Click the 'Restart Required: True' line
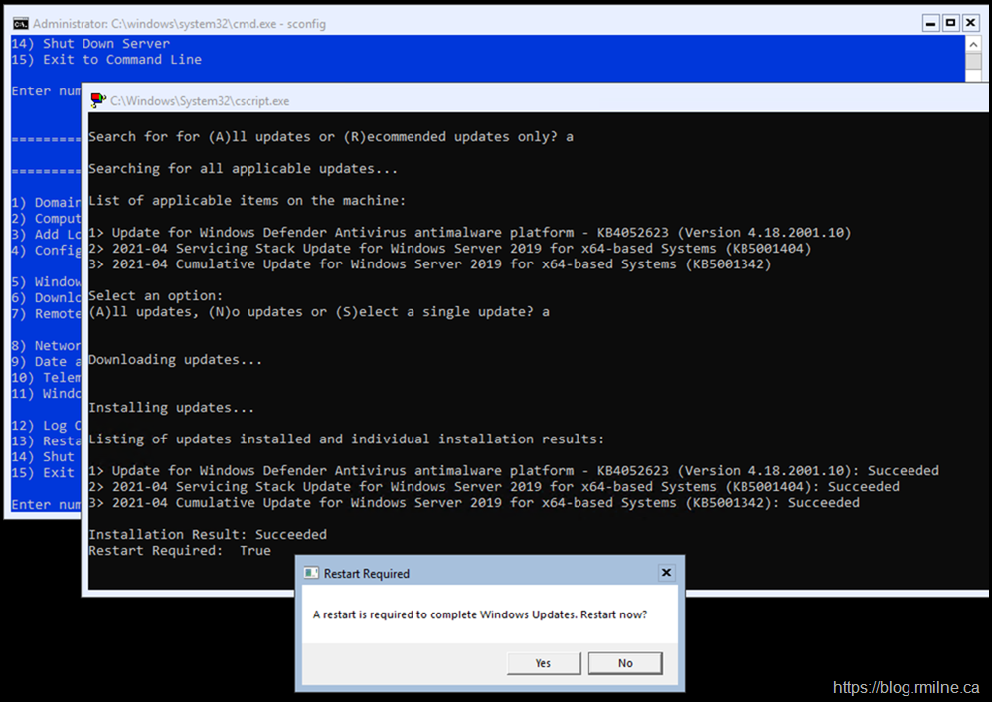Viewport: 992px width, 702px height. click(180, 550)
